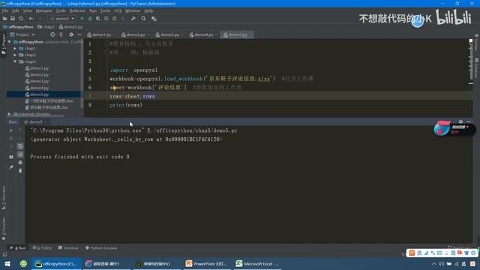Open the Navigate menu
This screenshot has width=480, height=270.
click(x=43, y=10)
